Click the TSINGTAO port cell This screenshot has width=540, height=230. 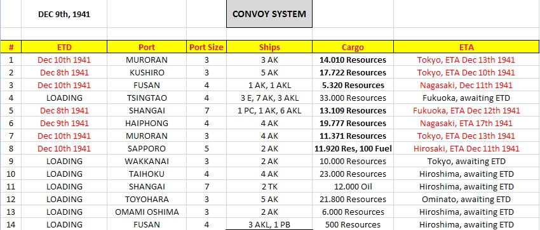point(147,98)
